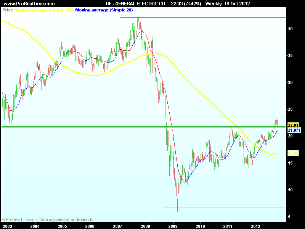Click the 10 price axis label
Viewport: 305px width, 229px height.
(290, 190)
